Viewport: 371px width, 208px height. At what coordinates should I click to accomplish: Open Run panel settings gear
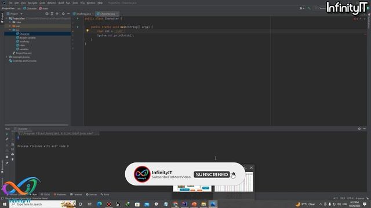pos(359,129)
